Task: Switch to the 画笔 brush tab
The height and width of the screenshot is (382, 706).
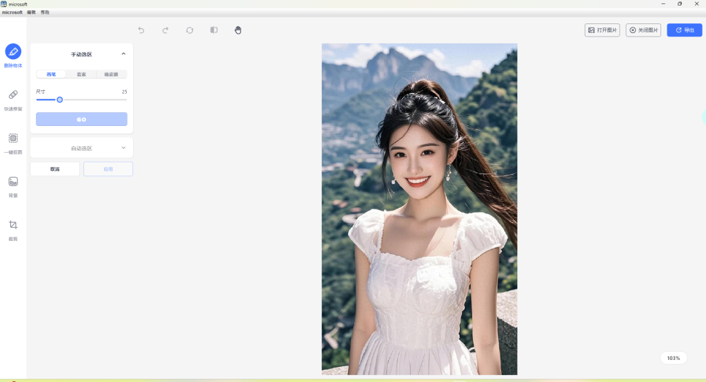Action: click(x=51, y=74)
